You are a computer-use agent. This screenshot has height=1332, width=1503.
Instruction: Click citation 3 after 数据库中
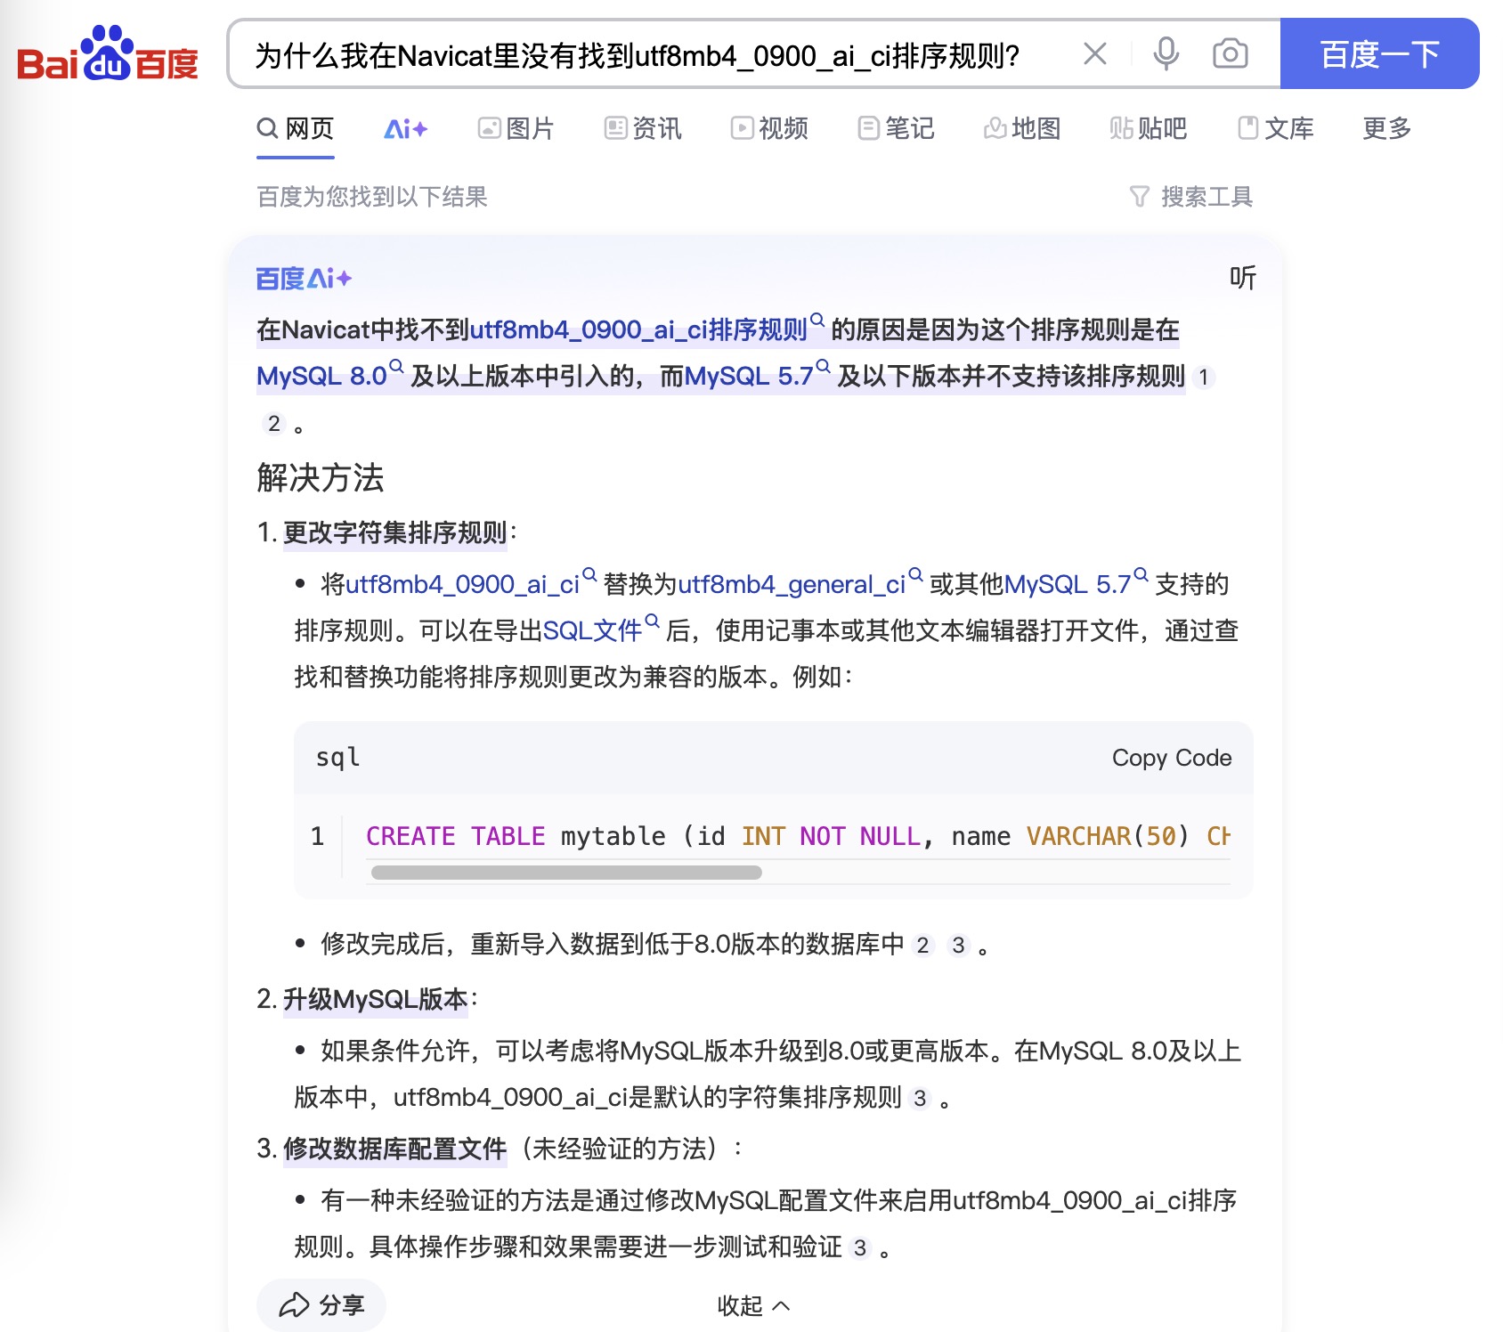pos(958,946)
